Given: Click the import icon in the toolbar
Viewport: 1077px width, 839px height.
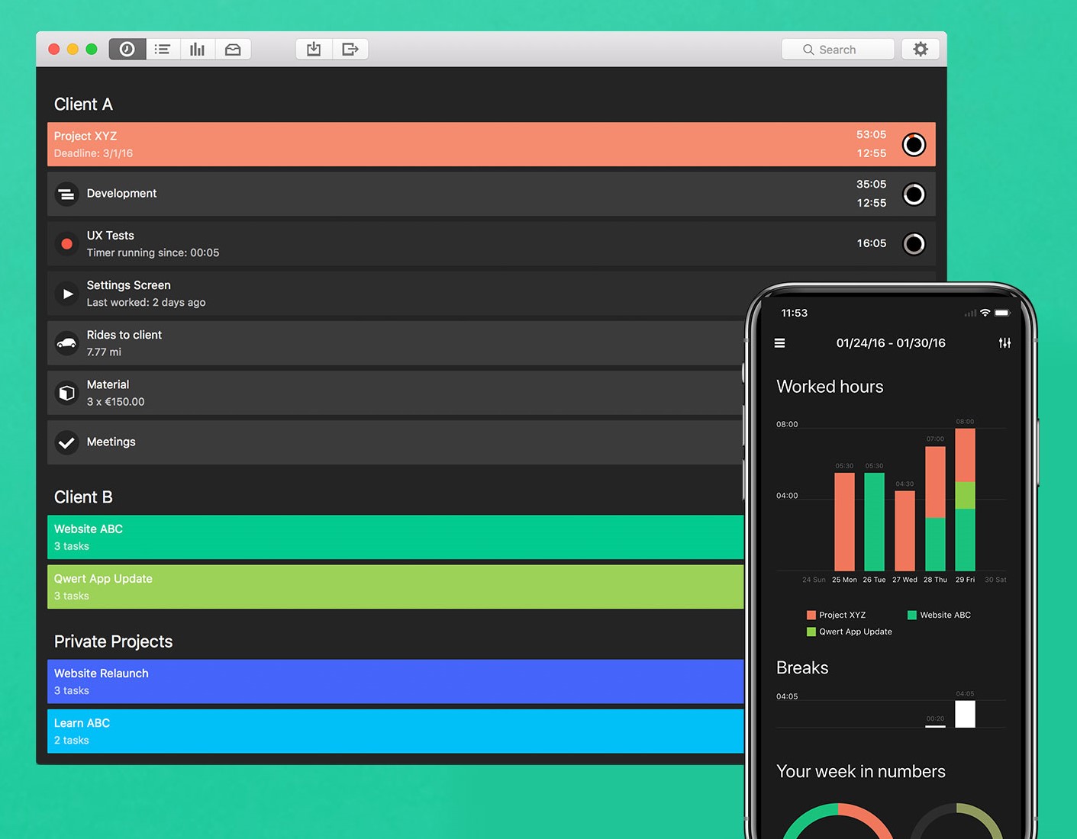Looking at the screenshot, I should click(x=314, y=49).
